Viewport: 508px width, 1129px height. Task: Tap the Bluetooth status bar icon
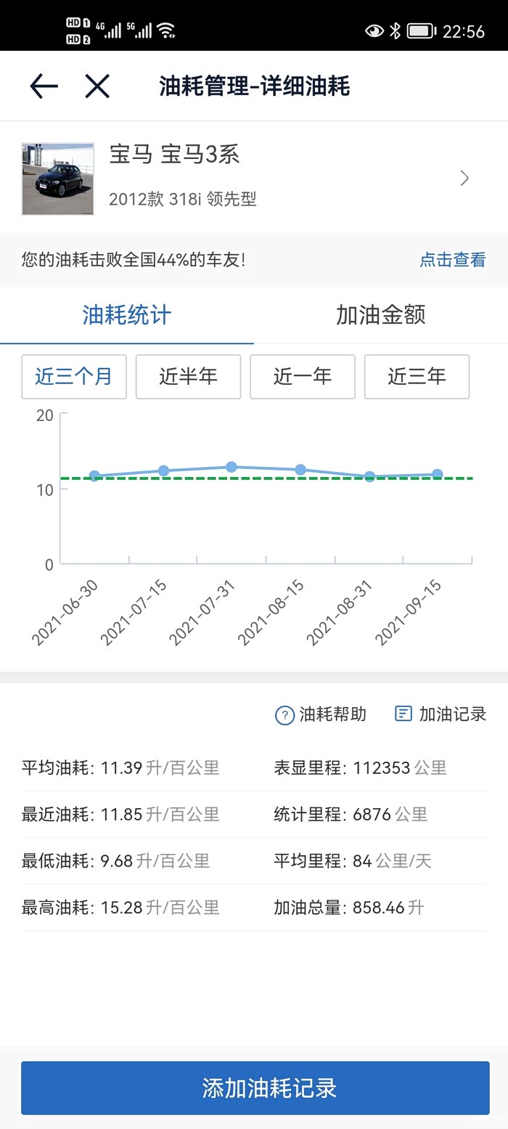[395, 30]
